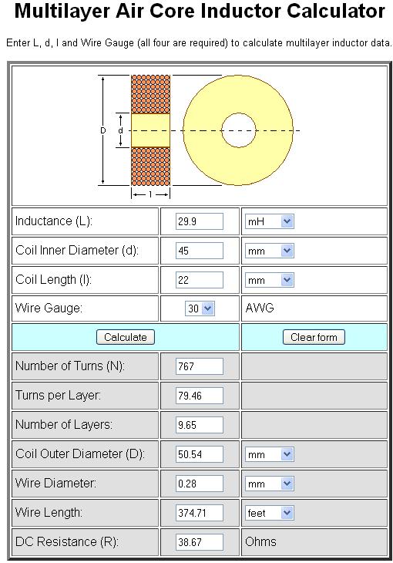Click the 'Ohms' unit text

click(x=261, y=542)
